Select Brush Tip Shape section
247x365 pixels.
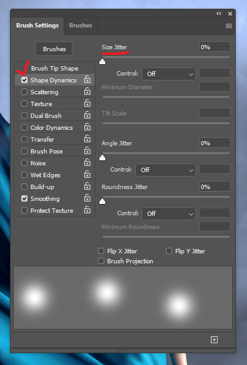click(x=55, y=69)
